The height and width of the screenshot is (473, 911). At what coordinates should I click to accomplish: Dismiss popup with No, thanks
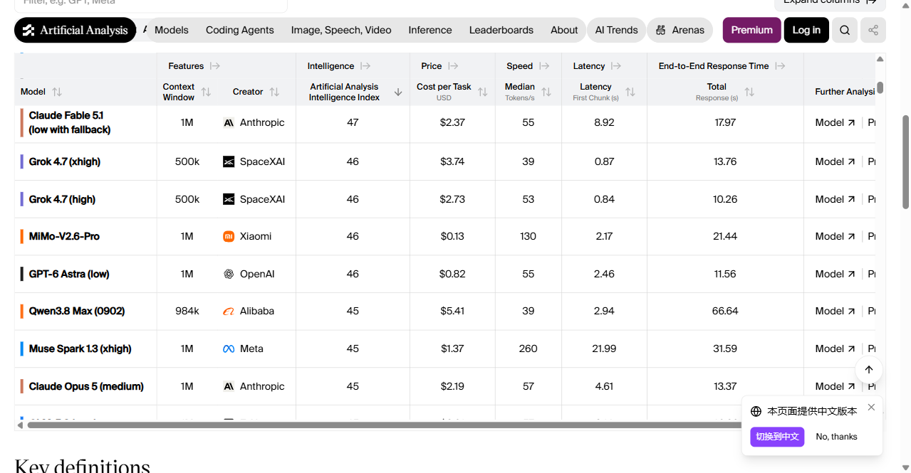click(x=836, y=437)
